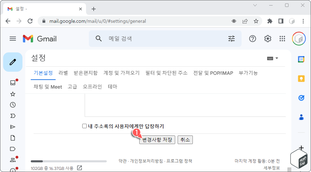The width and height of the screenshot is (311, 172).
Task: Open Chrome extensions puzzle icon
Action: (x=270, y=21)
